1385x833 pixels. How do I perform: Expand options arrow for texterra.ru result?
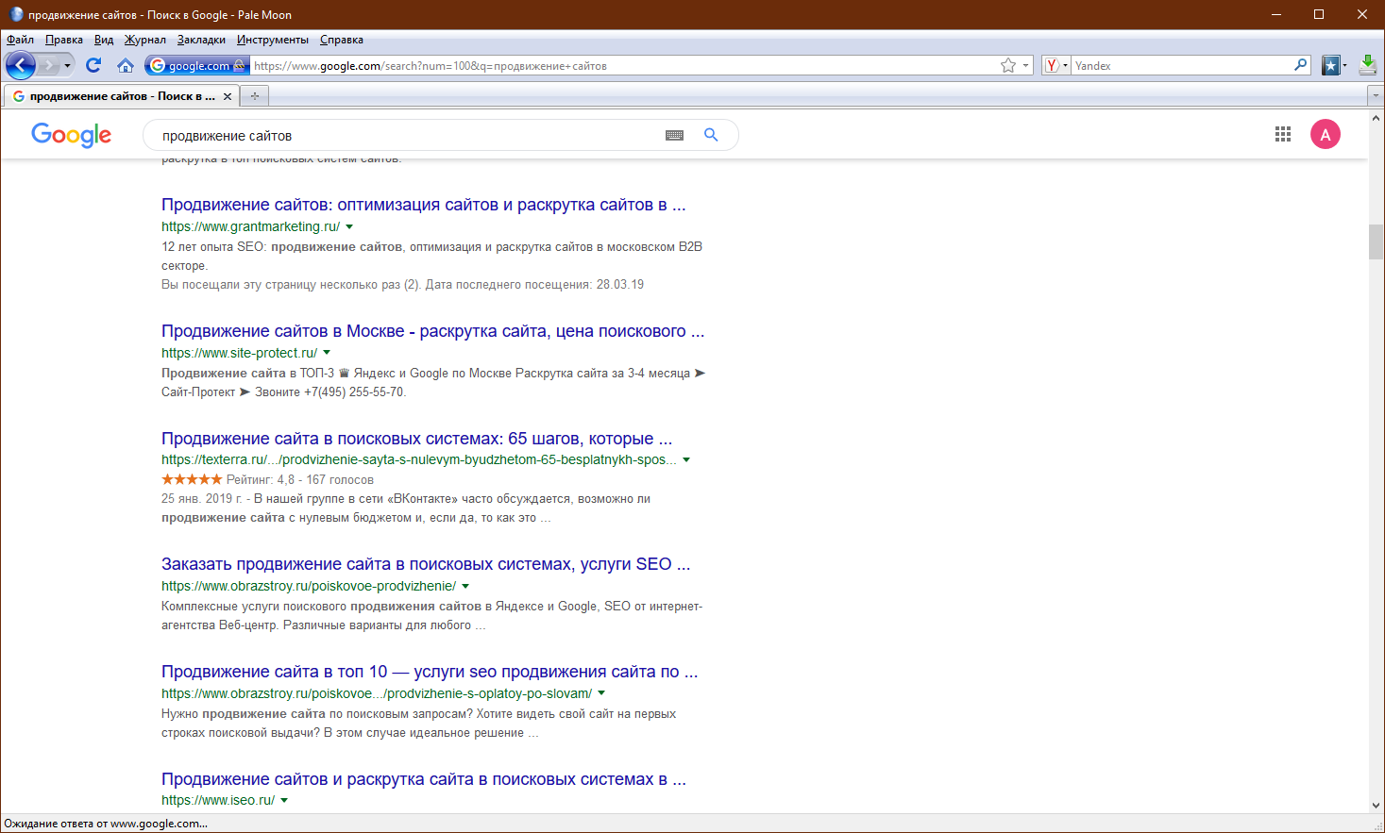pos(686,460)
